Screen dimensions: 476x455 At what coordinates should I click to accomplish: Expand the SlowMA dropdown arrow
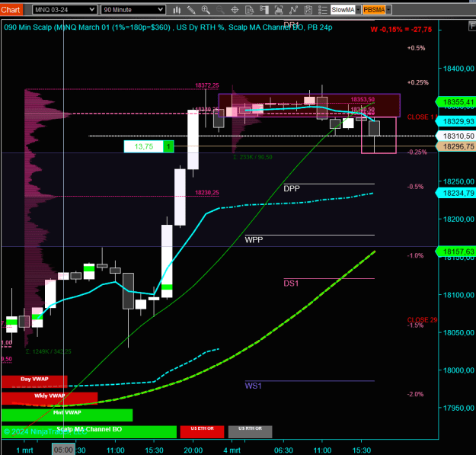point(358,10)
